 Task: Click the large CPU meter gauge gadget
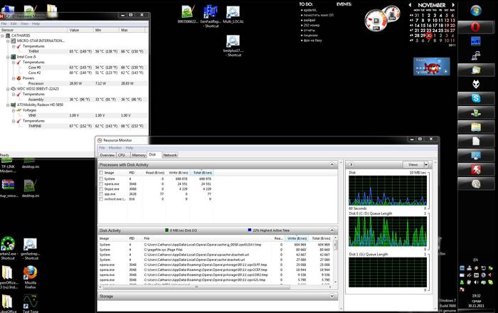click(x=376, y=21)
